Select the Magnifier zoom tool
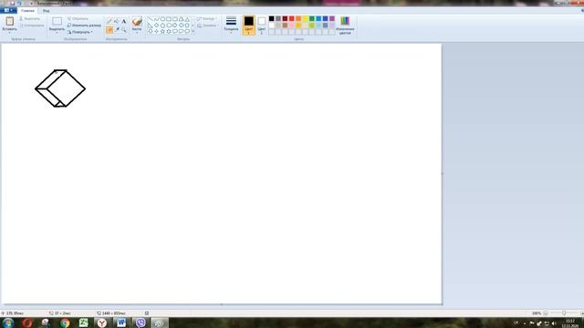Viewport: 584px width, 328px height. [x=124, y=29]
